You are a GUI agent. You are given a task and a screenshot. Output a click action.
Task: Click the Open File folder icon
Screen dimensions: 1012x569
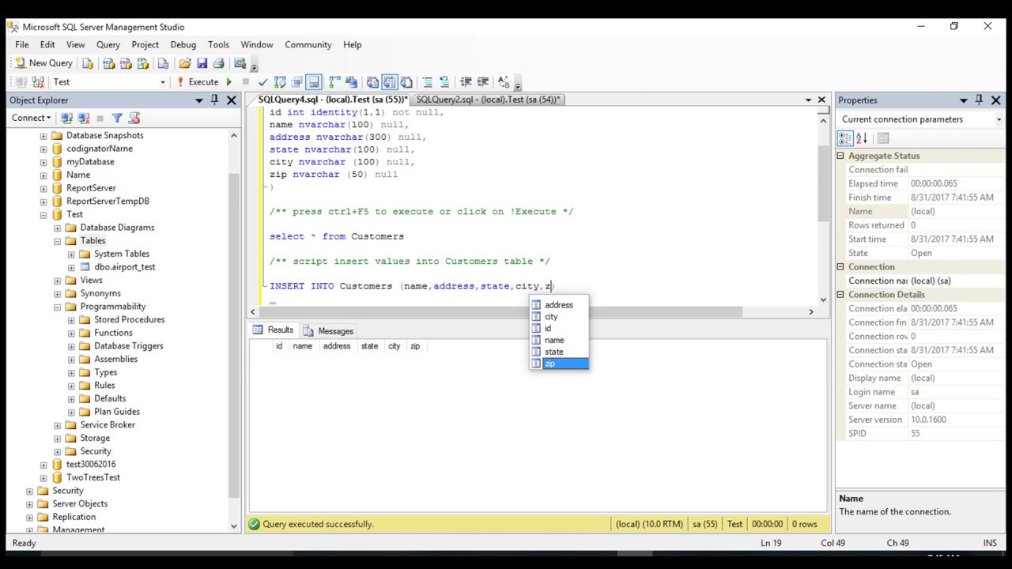point(185,63)
